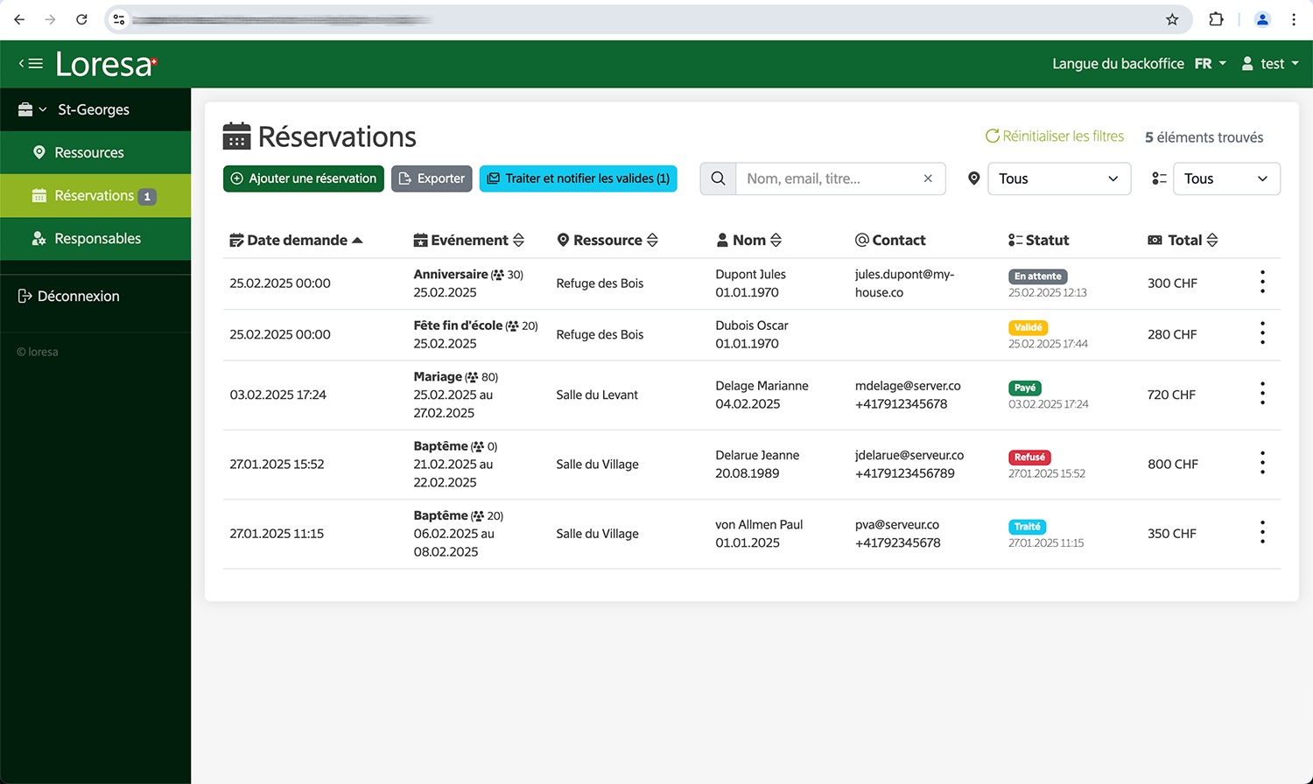Viewport: 1313px width, 784px height.
Task: Collapse the sidebar using the hamburger icon
Action: 32,63
